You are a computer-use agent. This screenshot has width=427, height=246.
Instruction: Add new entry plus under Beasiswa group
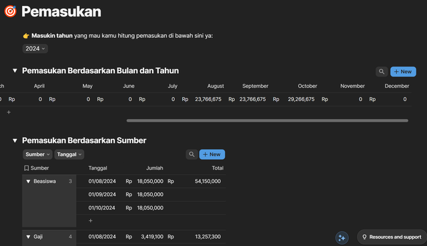coord(91,221)
